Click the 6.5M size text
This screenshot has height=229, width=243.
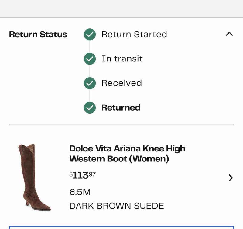80,192
